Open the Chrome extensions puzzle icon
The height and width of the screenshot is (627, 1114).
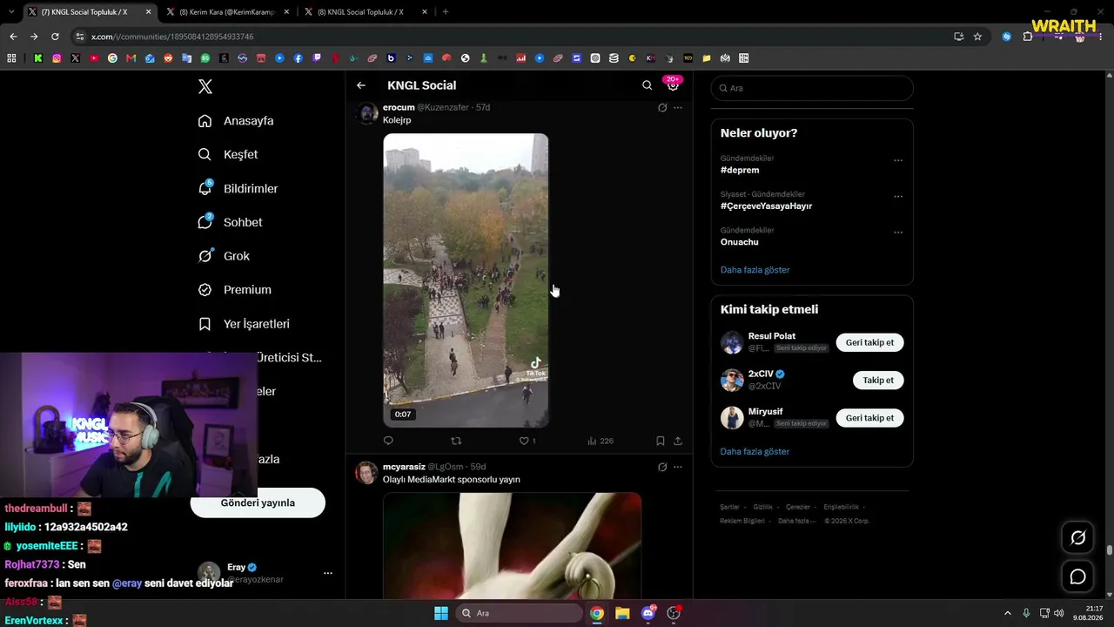[1028, 37]
